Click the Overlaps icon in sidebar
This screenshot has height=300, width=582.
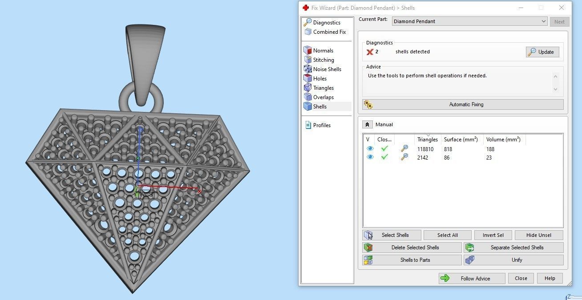click(307, 97)
